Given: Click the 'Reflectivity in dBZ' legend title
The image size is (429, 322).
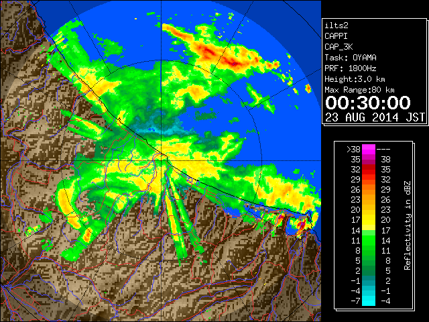Looking at the screenshot, I should tap(408, 225).
